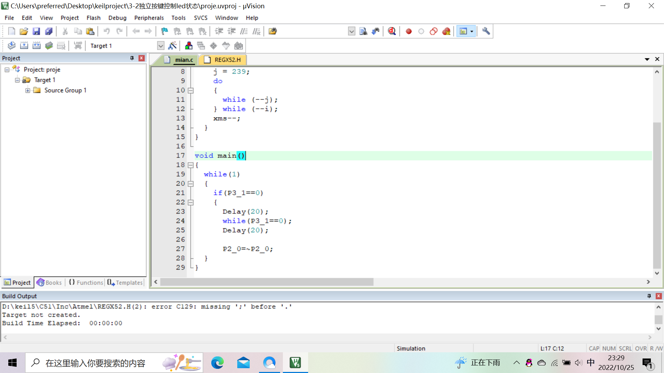
Task: Collapse the code fold at line 20
Action: point(191,184)
